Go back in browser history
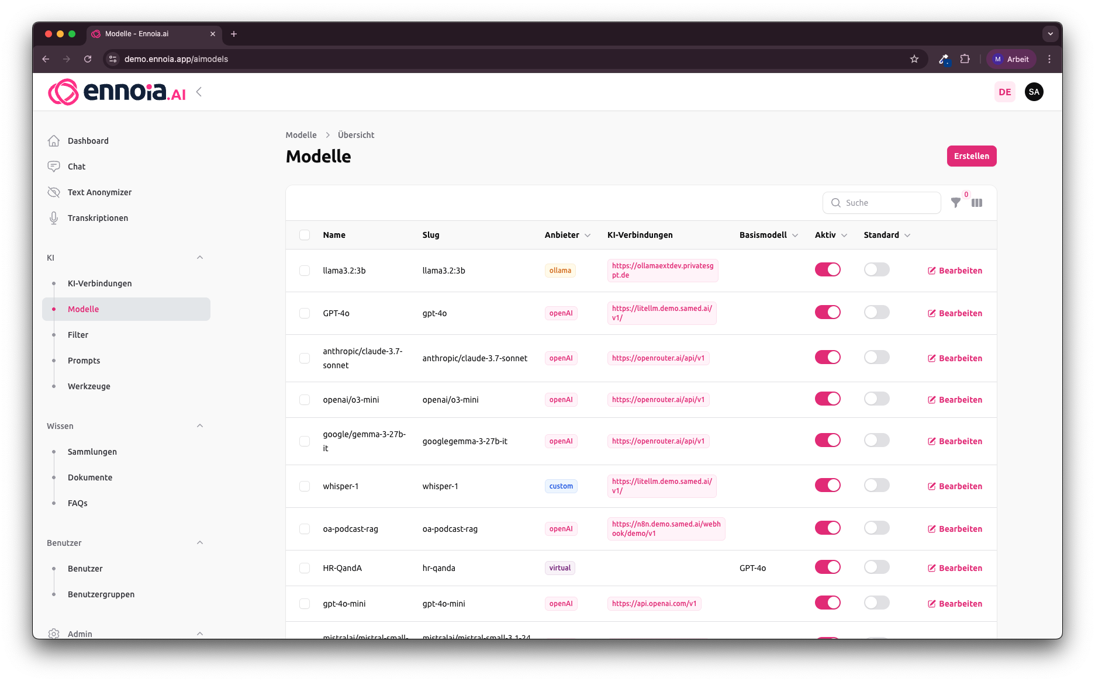Viewport: 1095px width, 682px height. (x=46, y=59)
